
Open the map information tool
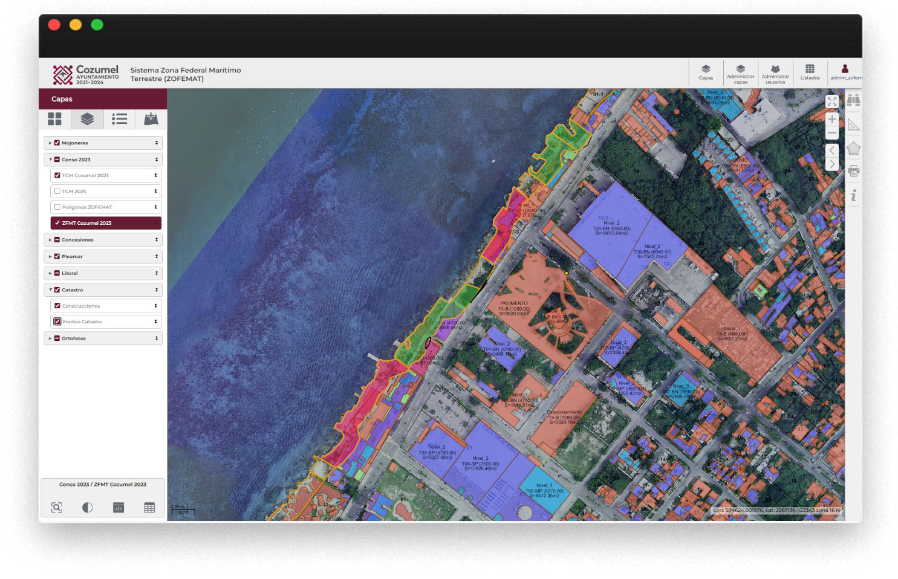click(853, 195)
